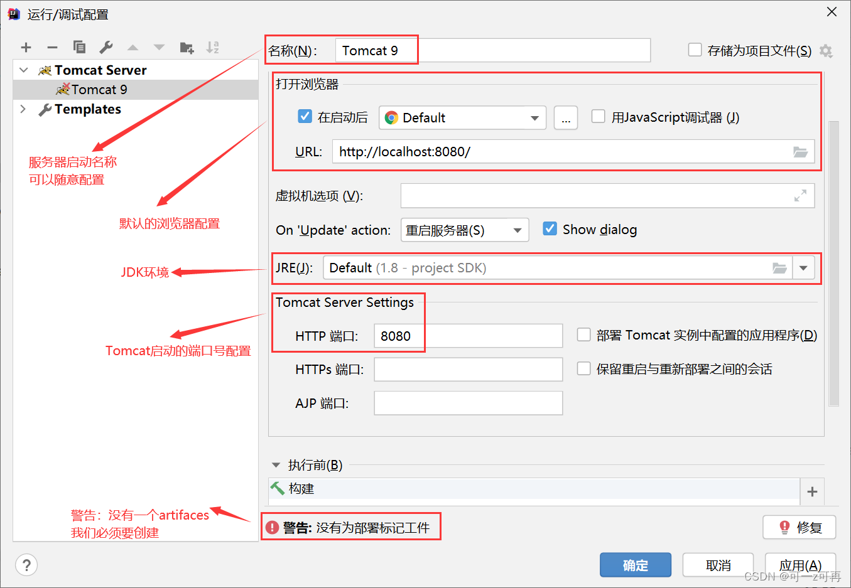Enable deploy applications configured in Tomcat instance

coord(584,334)
